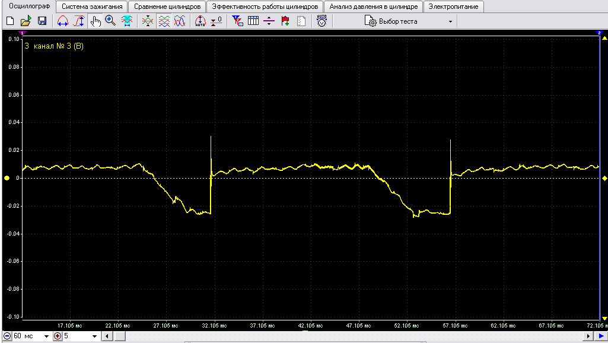Activate the magnifier zoom tool
608x343 pixels.
(x=110, y=21)
